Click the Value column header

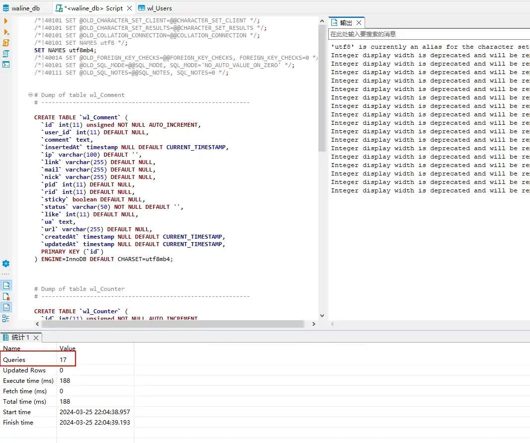pos(67,348)
